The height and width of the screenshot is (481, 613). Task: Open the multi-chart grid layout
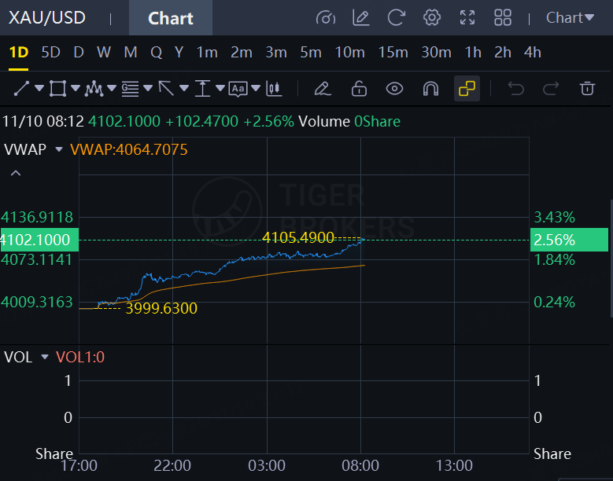[503, 17]
